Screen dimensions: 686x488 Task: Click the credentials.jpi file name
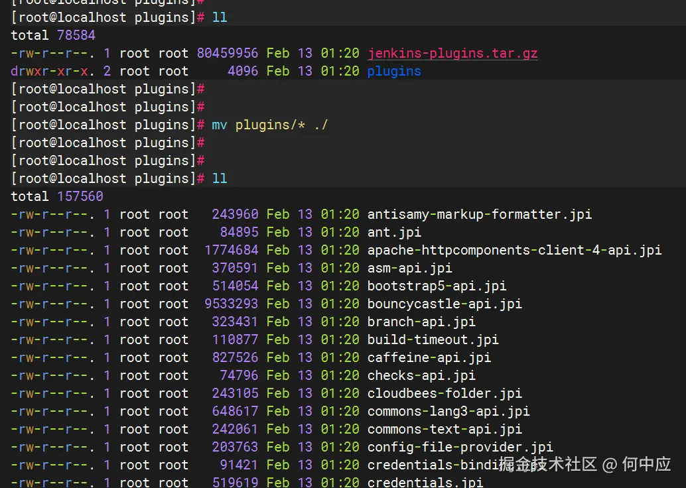[425, 482]
